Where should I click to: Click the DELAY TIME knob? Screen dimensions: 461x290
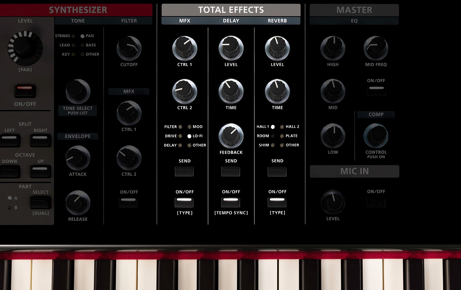(231, 91)
